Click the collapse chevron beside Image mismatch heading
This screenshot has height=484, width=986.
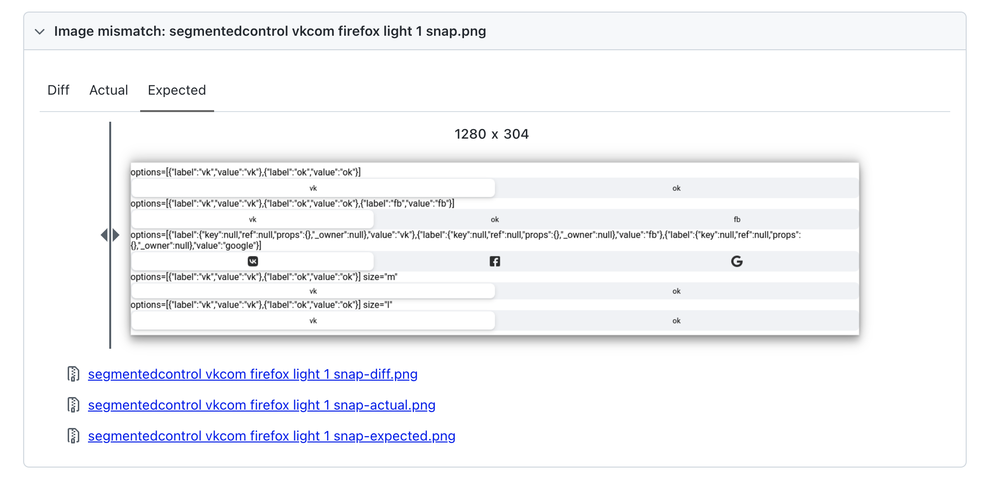(x=40, y=31)
